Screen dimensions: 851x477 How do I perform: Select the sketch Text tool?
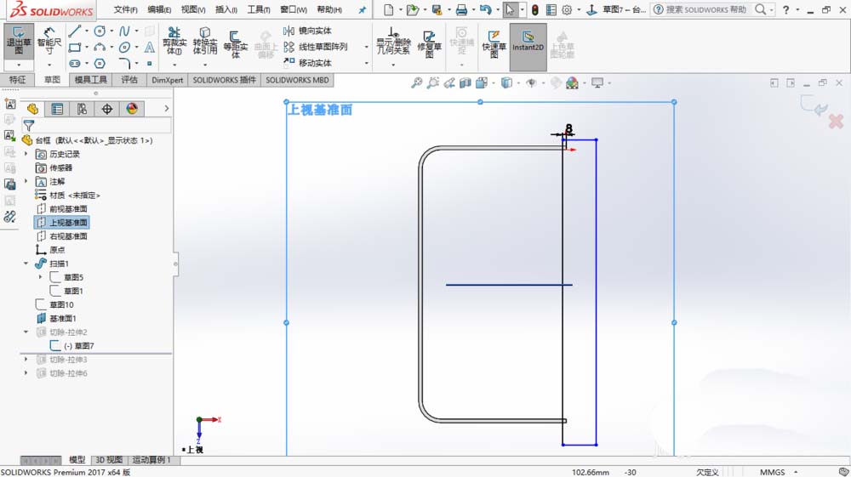149,47
